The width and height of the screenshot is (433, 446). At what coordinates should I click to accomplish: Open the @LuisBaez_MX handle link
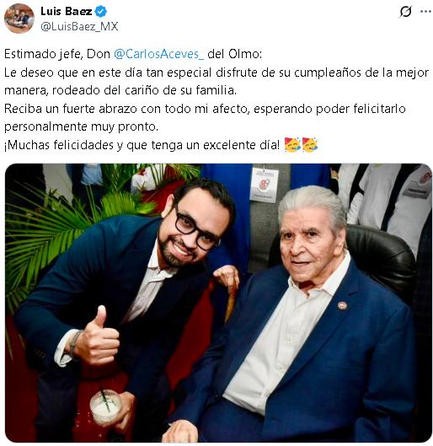pos(79,26)
